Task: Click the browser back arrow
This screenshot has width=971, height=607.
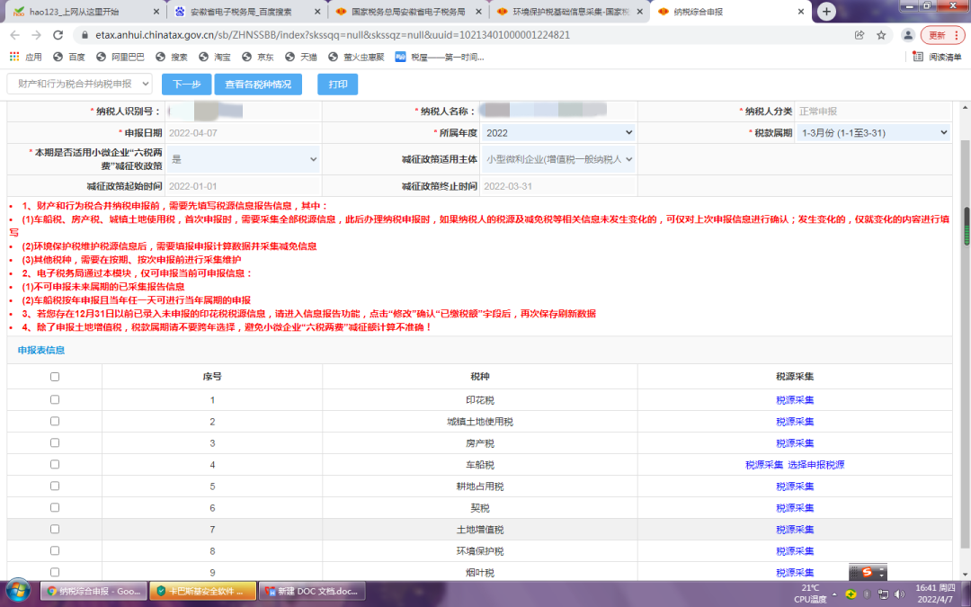Action: pyautogui.click(x=14, y=35)
